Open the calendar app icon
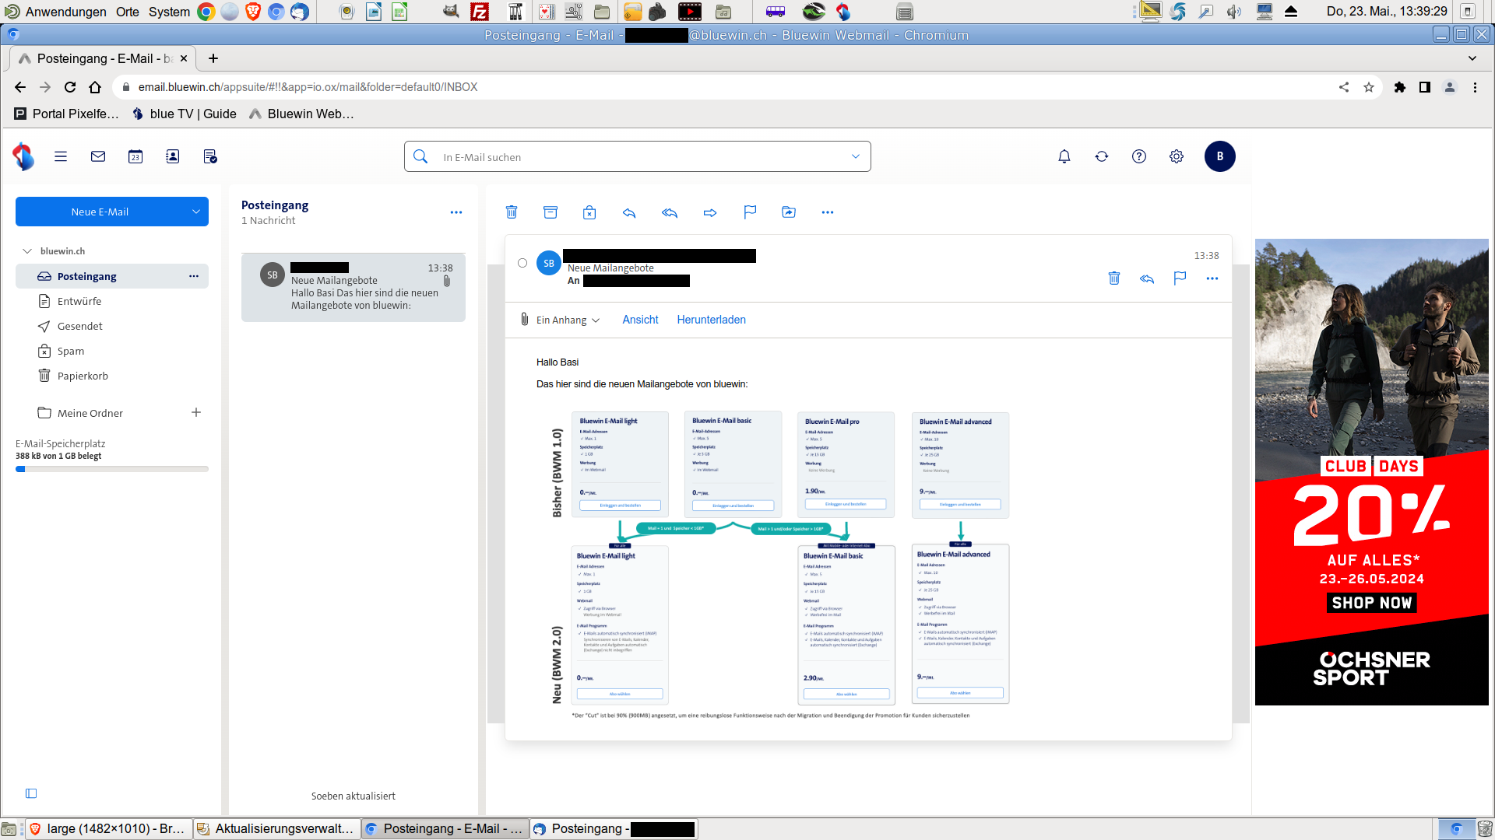 click(135, 156)
